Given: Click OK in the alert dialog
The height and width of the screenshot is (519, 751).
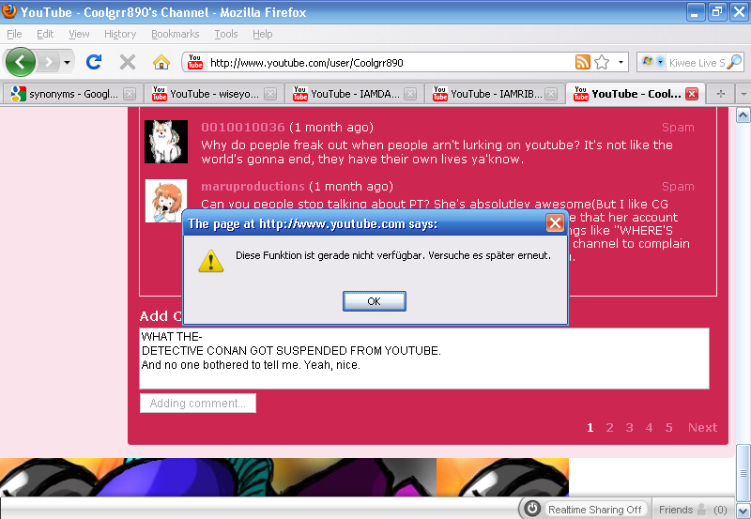Looking at the screenshot, I should (x=374, y=301).
